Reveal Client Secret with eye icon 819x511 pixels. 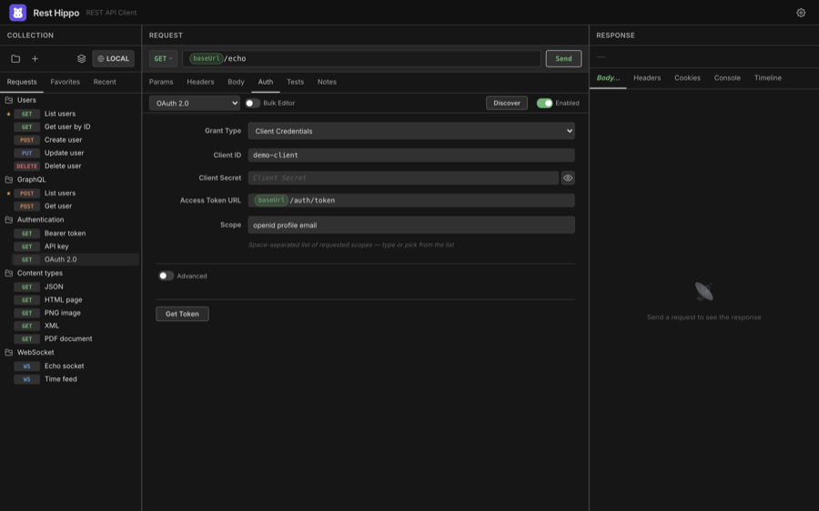point(568,178)
